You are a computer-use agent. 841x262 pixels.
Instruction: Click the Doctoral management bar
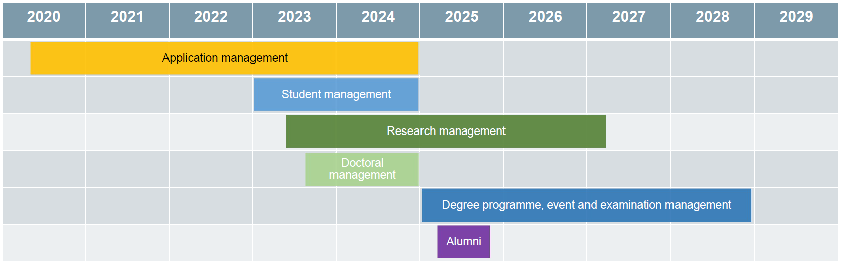pos(362,169)
